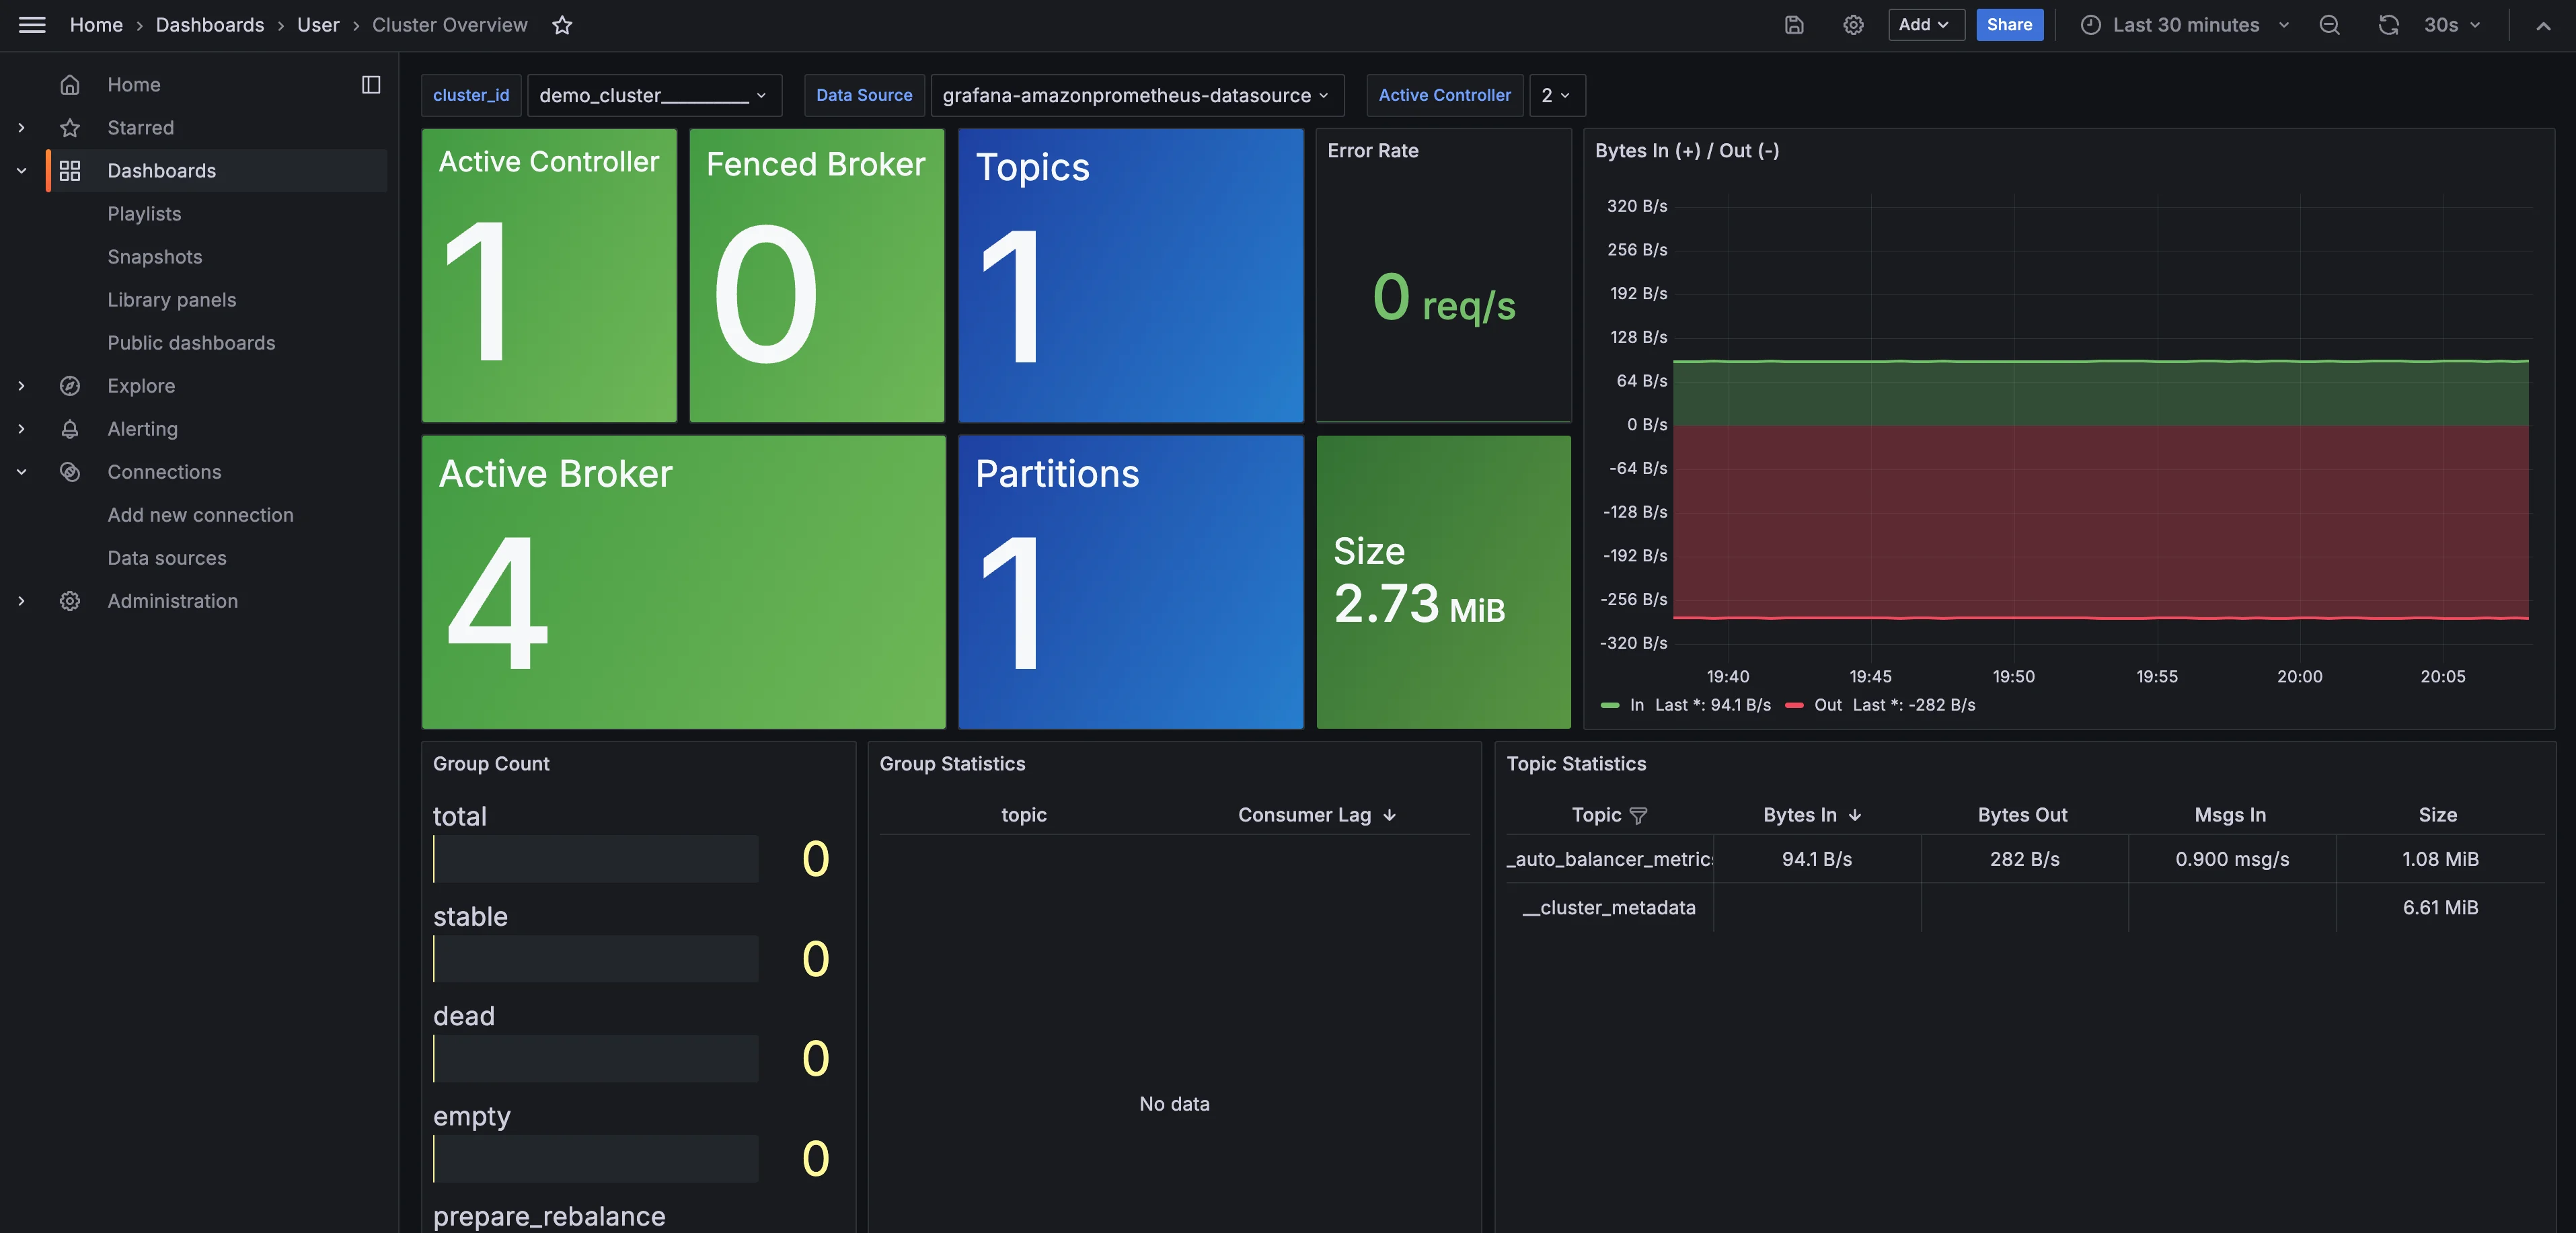The image size is (2576, 1233).
Task: Open dashboard settings gear icon
Action: [x=1853, y=25]
